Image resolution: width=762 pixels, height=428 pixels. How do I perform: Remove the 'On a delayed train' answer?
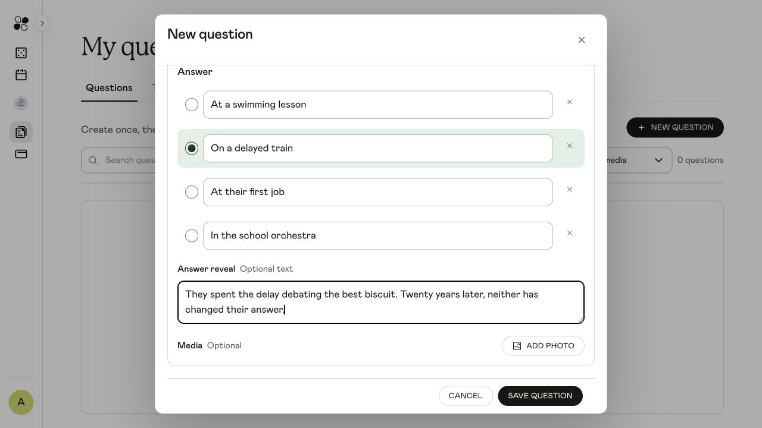pyautogui.click(x=570, y=146)
